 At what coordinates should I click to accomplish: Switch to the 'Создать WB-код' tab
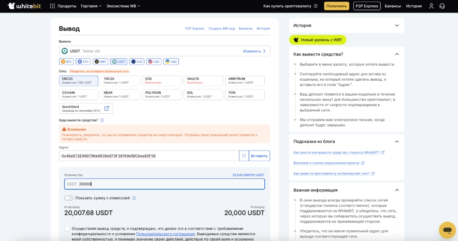222,28
